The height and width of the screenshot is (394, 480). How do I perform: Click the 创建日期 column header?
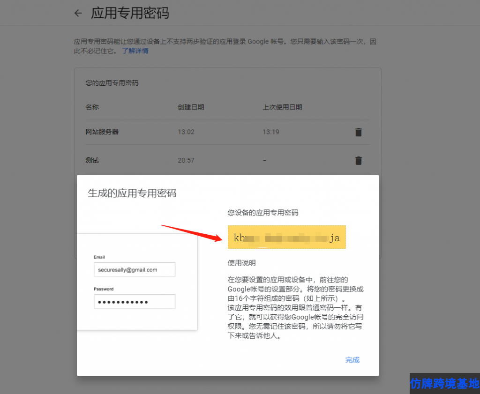point(191,107)
